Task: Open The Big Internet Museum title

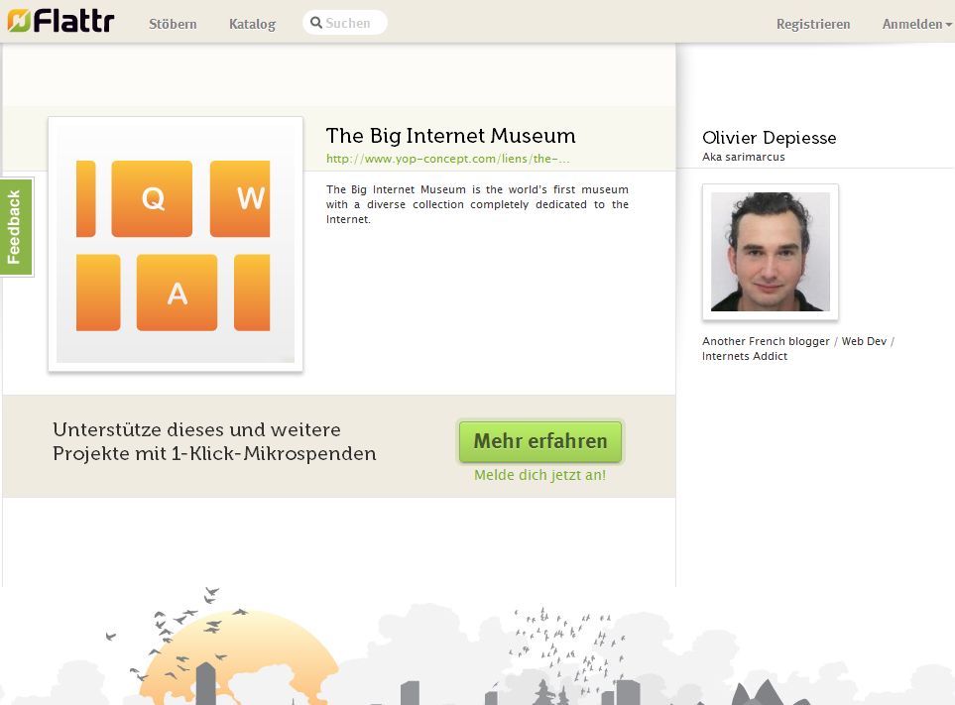Action: [450, 135]
